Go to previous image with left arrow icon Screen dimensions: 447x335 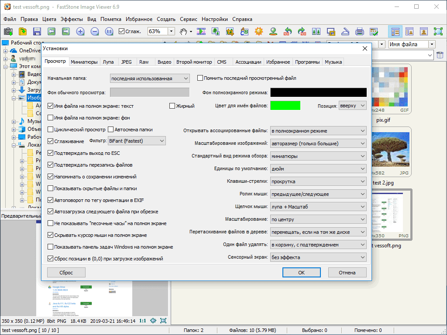point(52,31)
